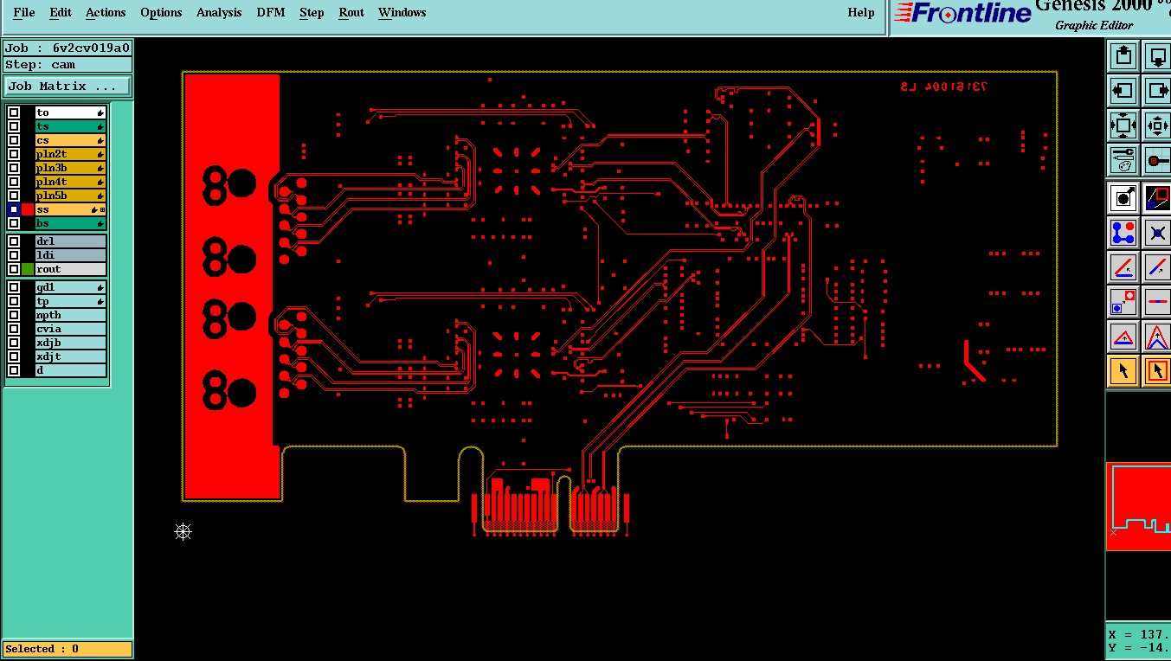Click the nested red triangles icon

point(1157,337)
